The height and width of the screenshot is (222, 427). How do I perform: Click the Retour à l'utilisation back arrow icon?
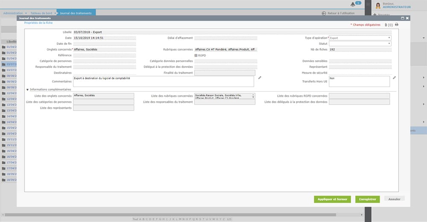click(324, 13)
